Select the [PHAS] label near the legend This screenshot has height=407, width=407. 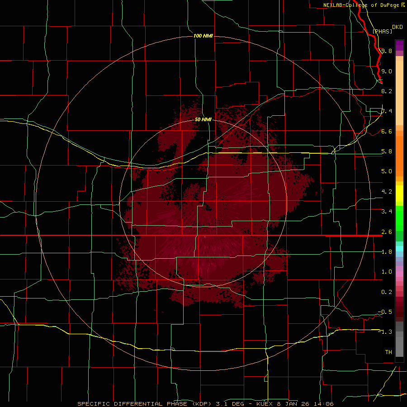tap(382, 31)
